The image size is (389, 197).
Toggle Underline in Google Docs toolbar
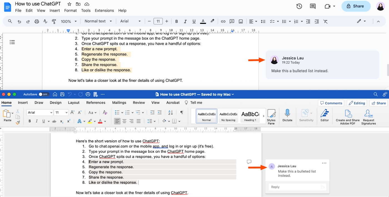pyautogui.click(x=194, y=21)
